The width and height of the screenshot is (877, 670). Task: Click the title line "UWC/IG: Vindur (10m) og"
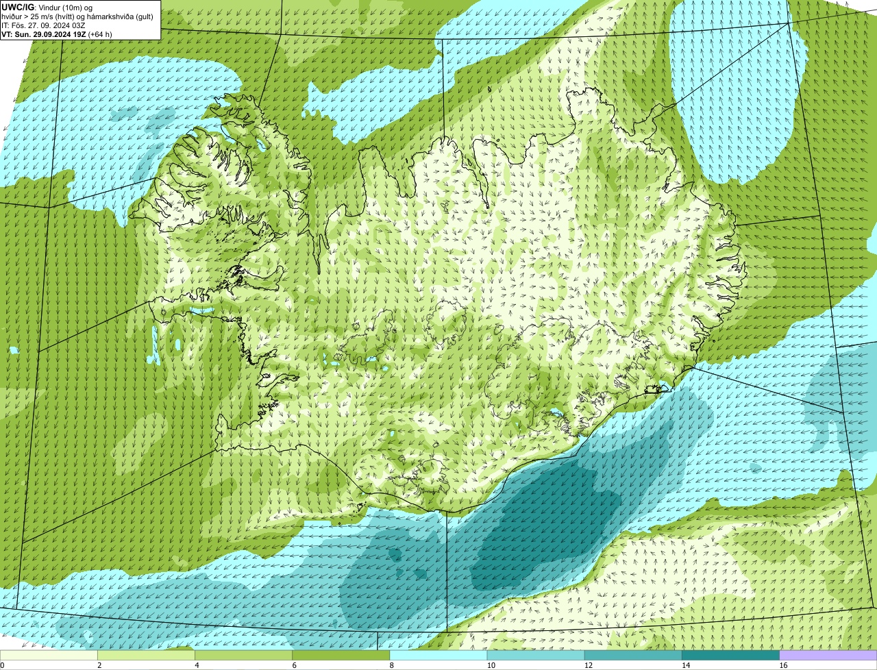click(x=47, y=7)
